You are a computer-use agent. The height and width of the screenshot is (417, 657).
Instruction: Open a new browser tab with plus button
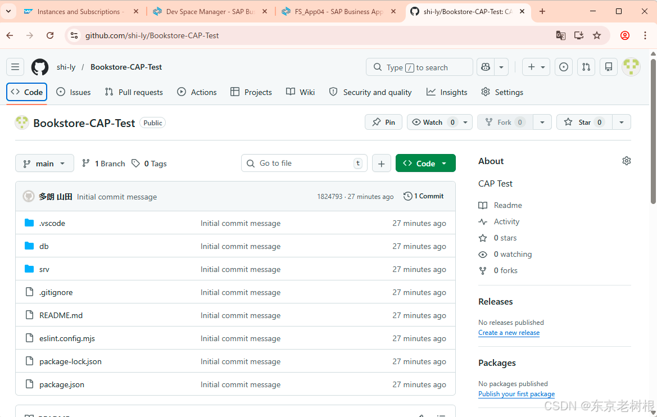coord(542,11)
